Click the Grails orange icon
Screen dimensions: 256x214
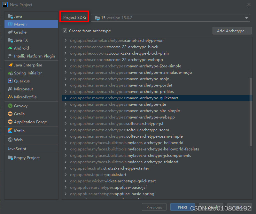[x=10, y=114]
